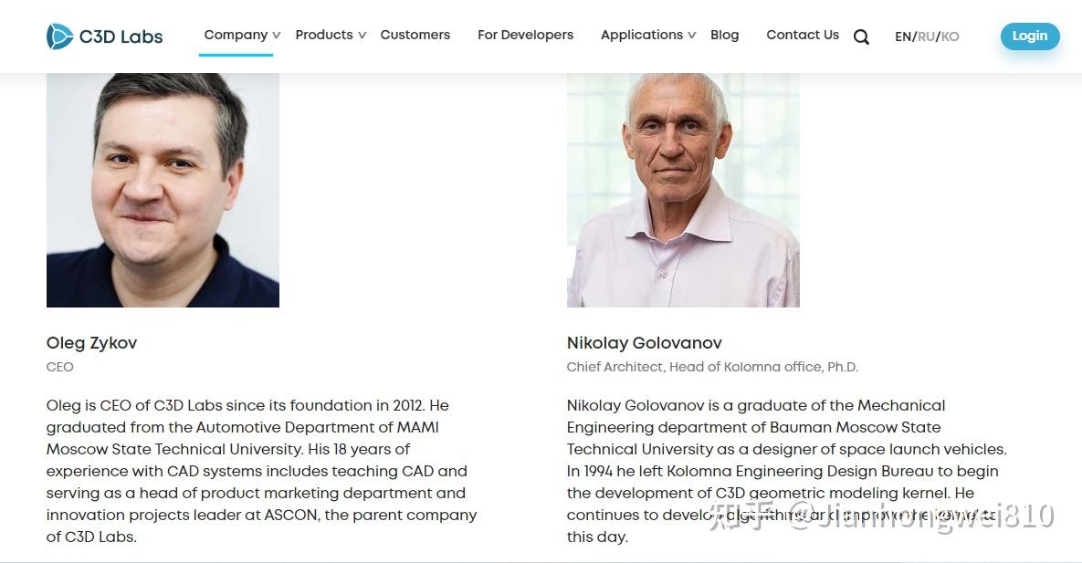Screen dimensions: 1082x563
Task: Select the EN language option
Action: coord(902,36)
